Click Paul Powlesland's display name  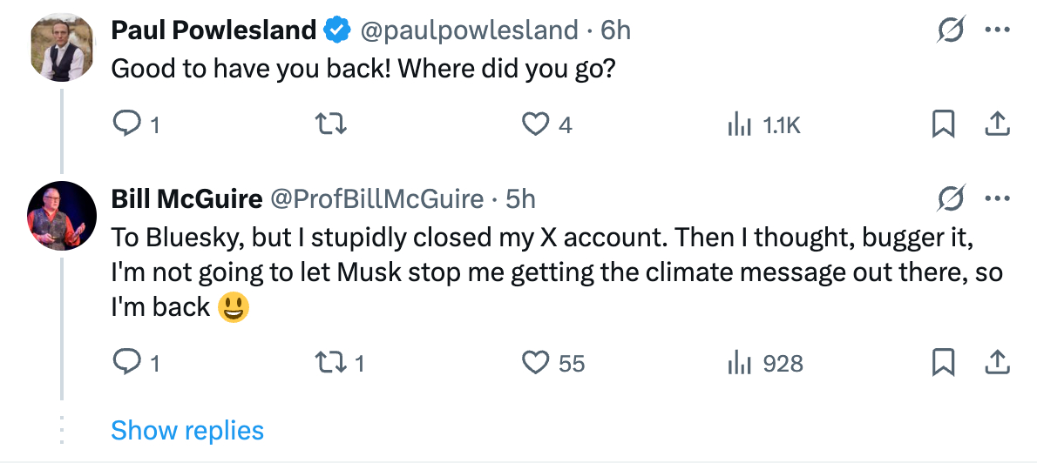tap(213, 30)
